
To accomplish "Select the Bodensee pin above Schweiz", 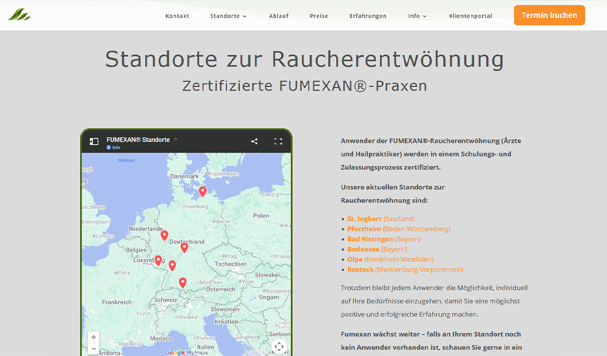I will pyautogui.click(x=183, y=283).
